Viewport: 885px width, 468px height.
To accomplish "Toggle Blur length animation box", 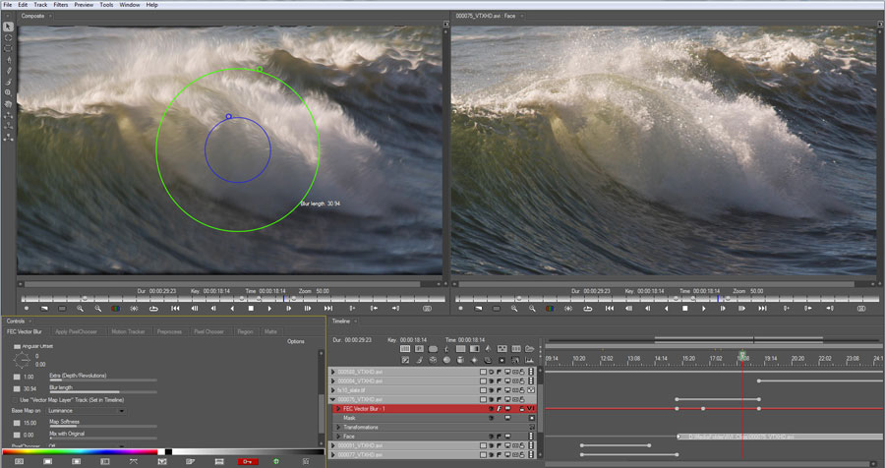I will point(17,389).
